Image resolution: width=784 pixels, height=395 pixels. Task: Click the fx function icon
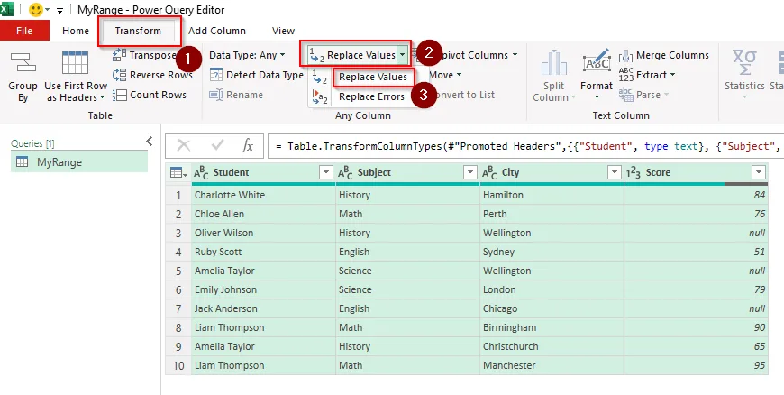coord(248,146)
